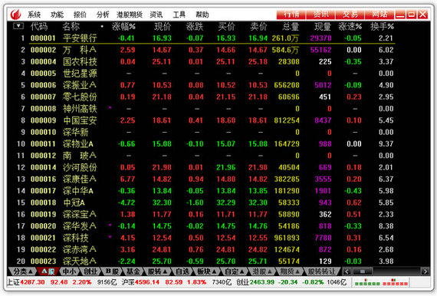Open the 港股期货 menu
437x296 pixels.
pyautogui.click(x=130, y=15)
